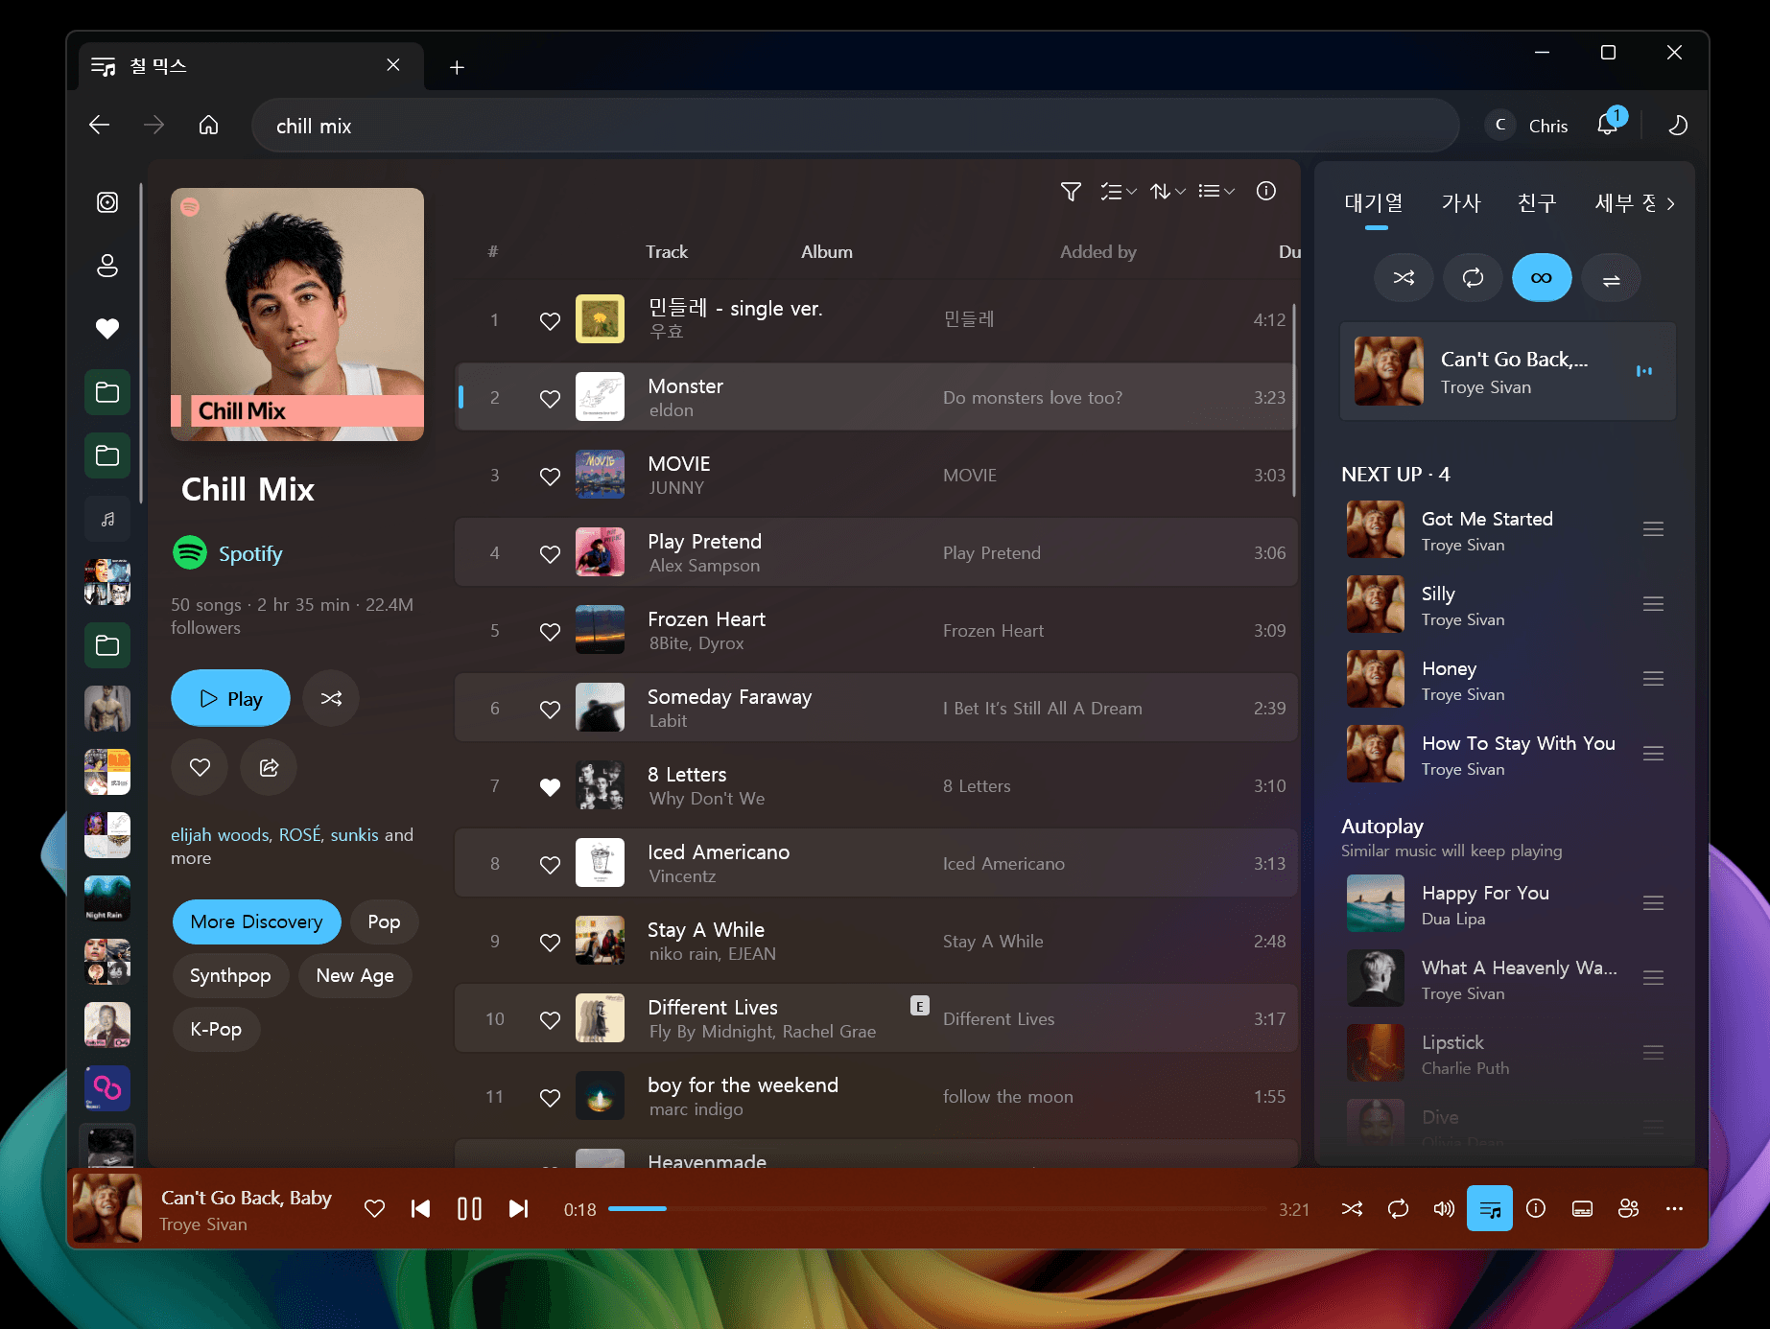Expand more queue panel tabs chevron
Viewport: 1770px width, 1329px height.
[x=1671, y=203]
